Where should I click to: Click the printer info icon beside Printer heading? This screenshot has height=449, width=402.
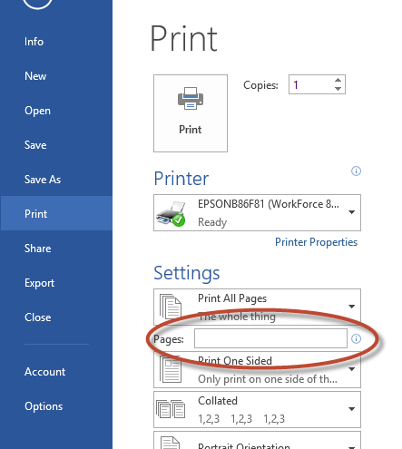click(x=356, y=171)
